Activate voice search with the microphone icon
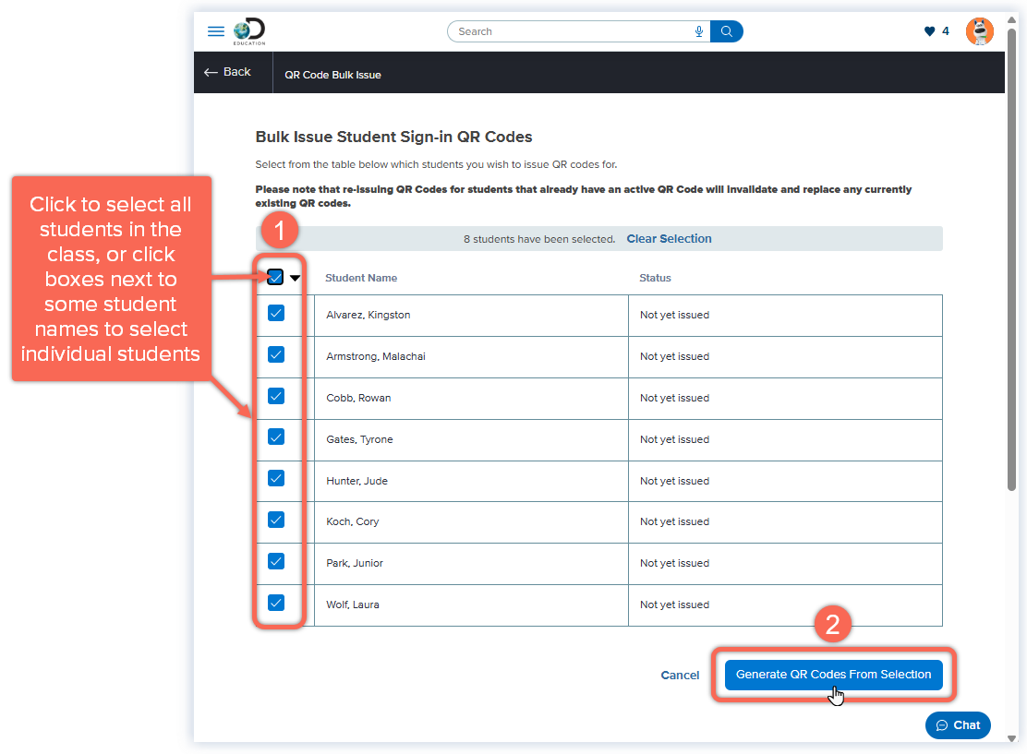 699,30
